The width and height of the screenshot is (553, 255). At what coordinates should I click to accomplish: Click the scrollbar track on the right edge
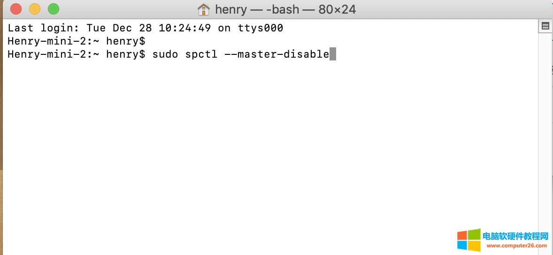pyautogui.click(x=545, y=141)
